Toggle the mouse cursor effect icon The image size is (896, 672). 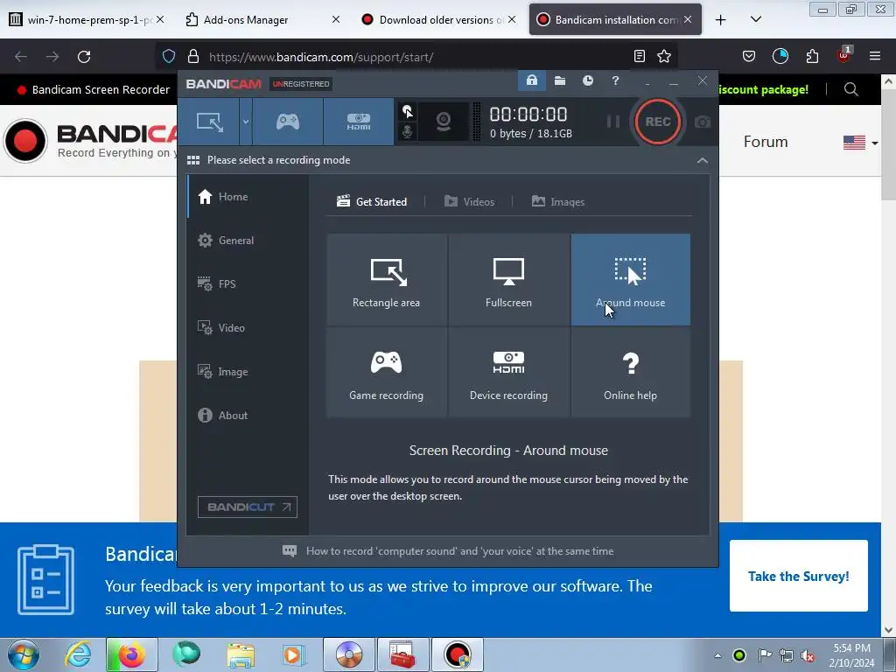pos(407,111)
